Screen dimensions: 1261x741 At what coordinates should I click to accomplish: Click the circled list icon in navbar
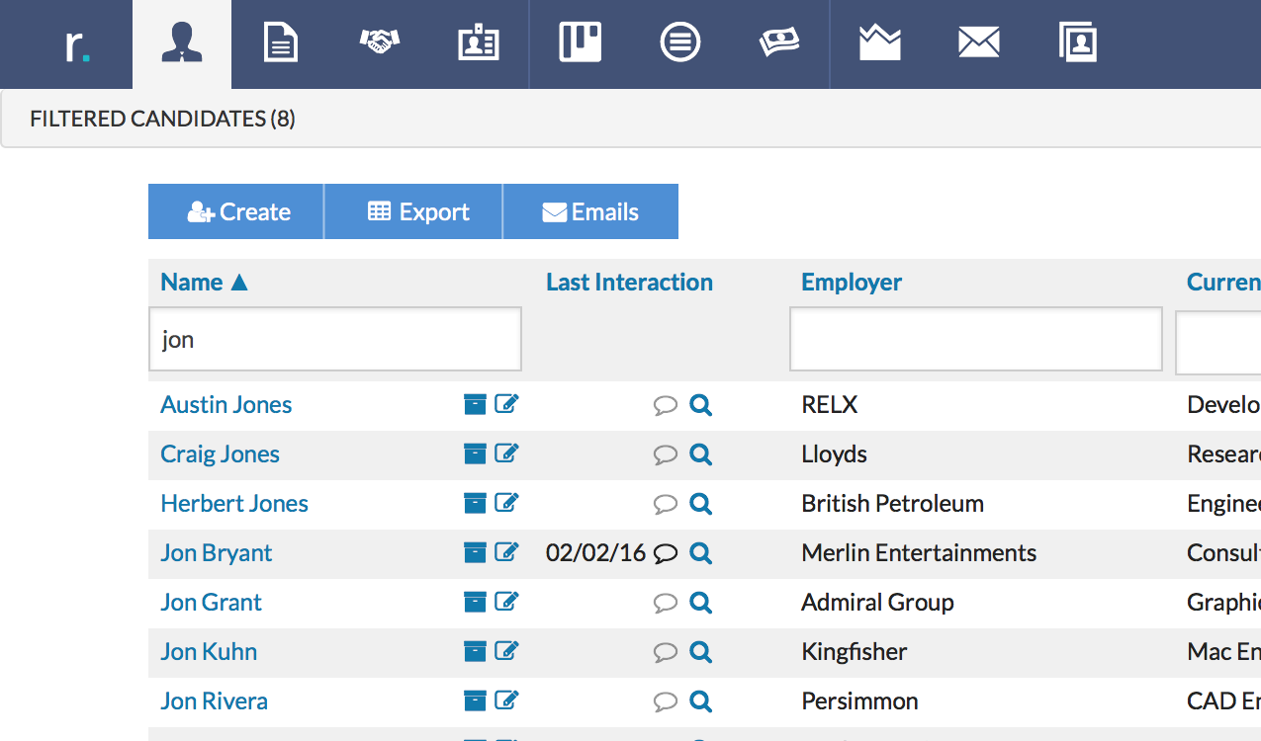click(680, 43)
